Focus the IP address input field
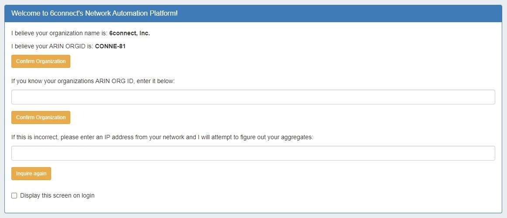Image resolution: width=507 pixels, height=218 pixels. tap(253, 153)
